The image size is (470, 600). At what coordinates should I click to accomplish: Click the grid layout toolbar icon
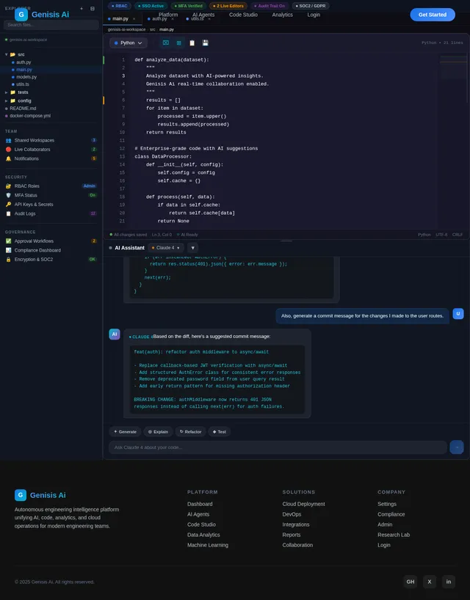pos(179,43)
